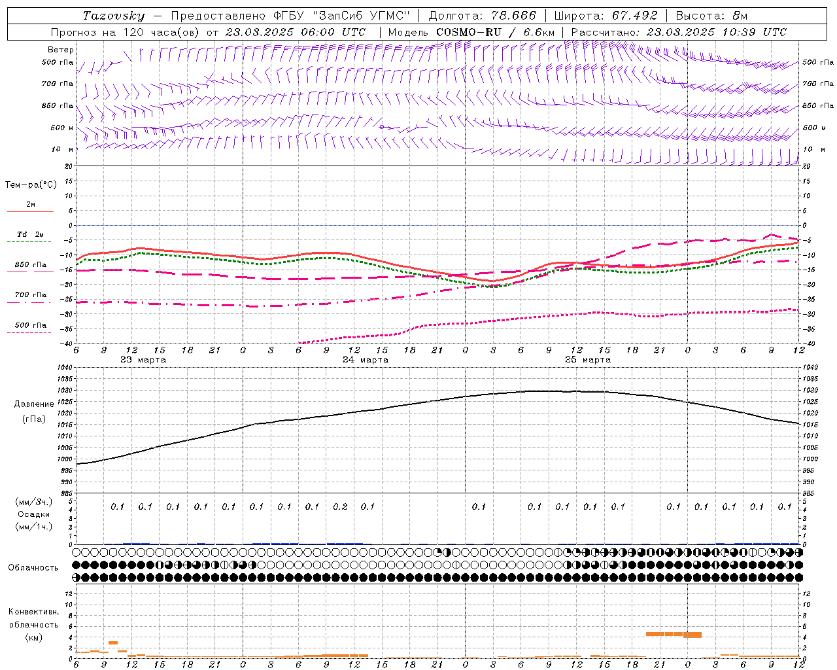The height and width of the screenshot is (670, 837).
Task: Click the "Высота: 8м" elevation text
Action: coord(711,16)
